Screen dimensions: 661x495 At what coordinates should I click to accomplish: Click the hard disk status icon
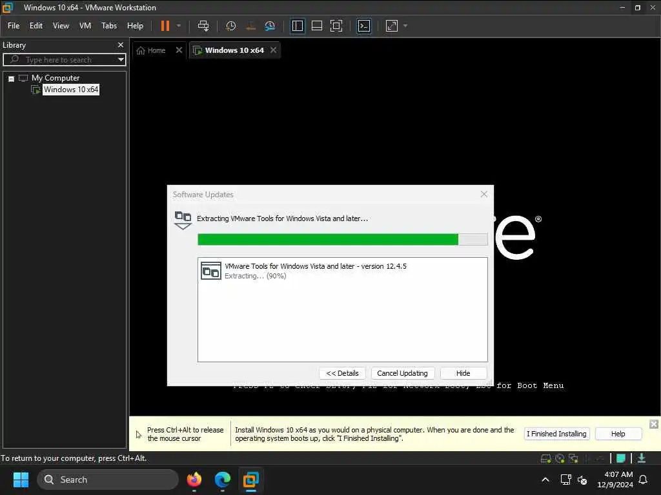tap(545, 458)
